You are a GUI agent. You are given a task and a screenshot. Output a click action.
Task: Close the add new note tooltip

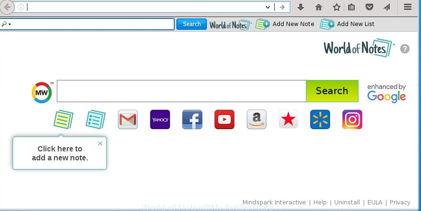(x=100, y=143)
